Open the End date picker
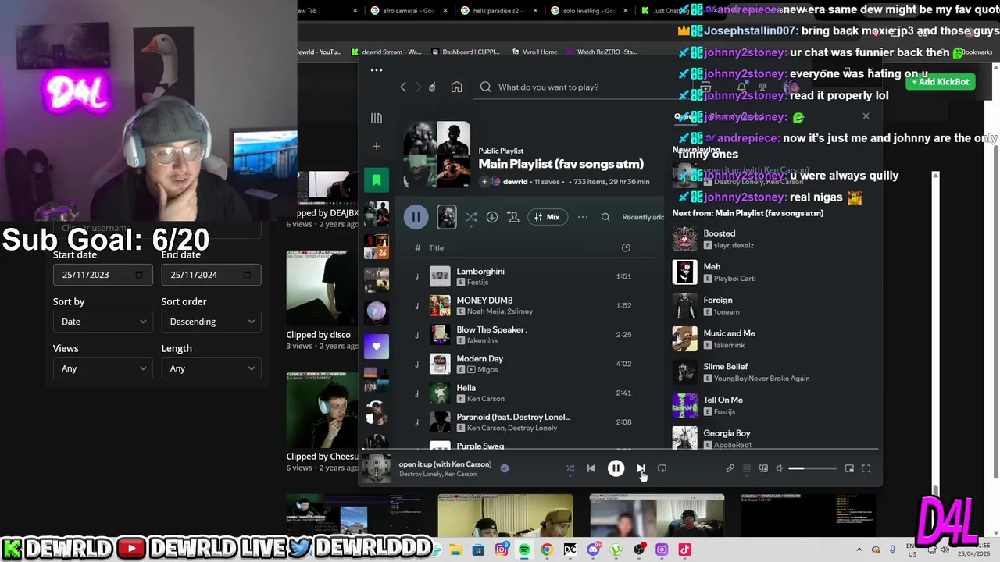Image resolution: width=1000 pixels, height=562 pixels. 211,275
